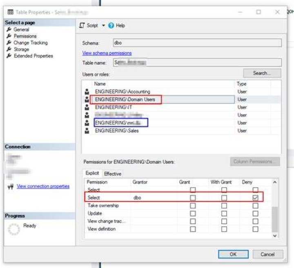Click the connection properties icon
Image resolution: width=294 pixels, height=268 pixels.
(x=11, y=186)
